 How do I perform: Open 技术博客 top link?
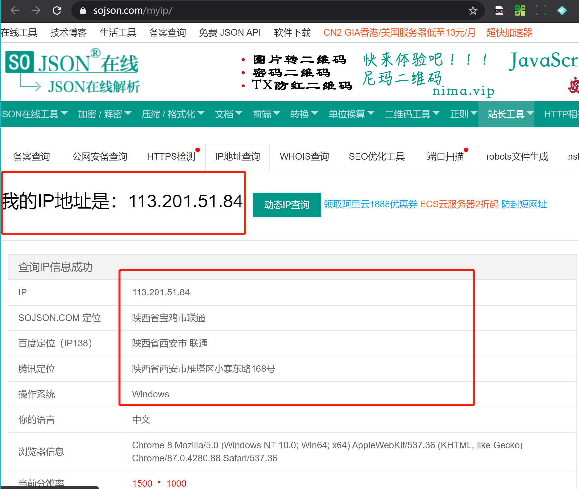tap(68, 33)
